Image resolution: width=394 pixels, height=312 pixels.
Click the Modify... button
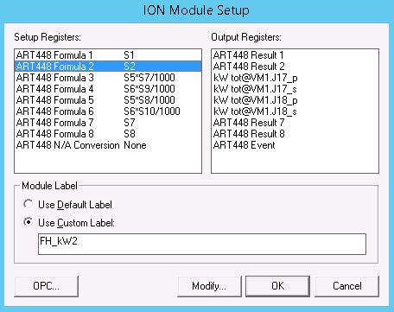pos(209,286)
